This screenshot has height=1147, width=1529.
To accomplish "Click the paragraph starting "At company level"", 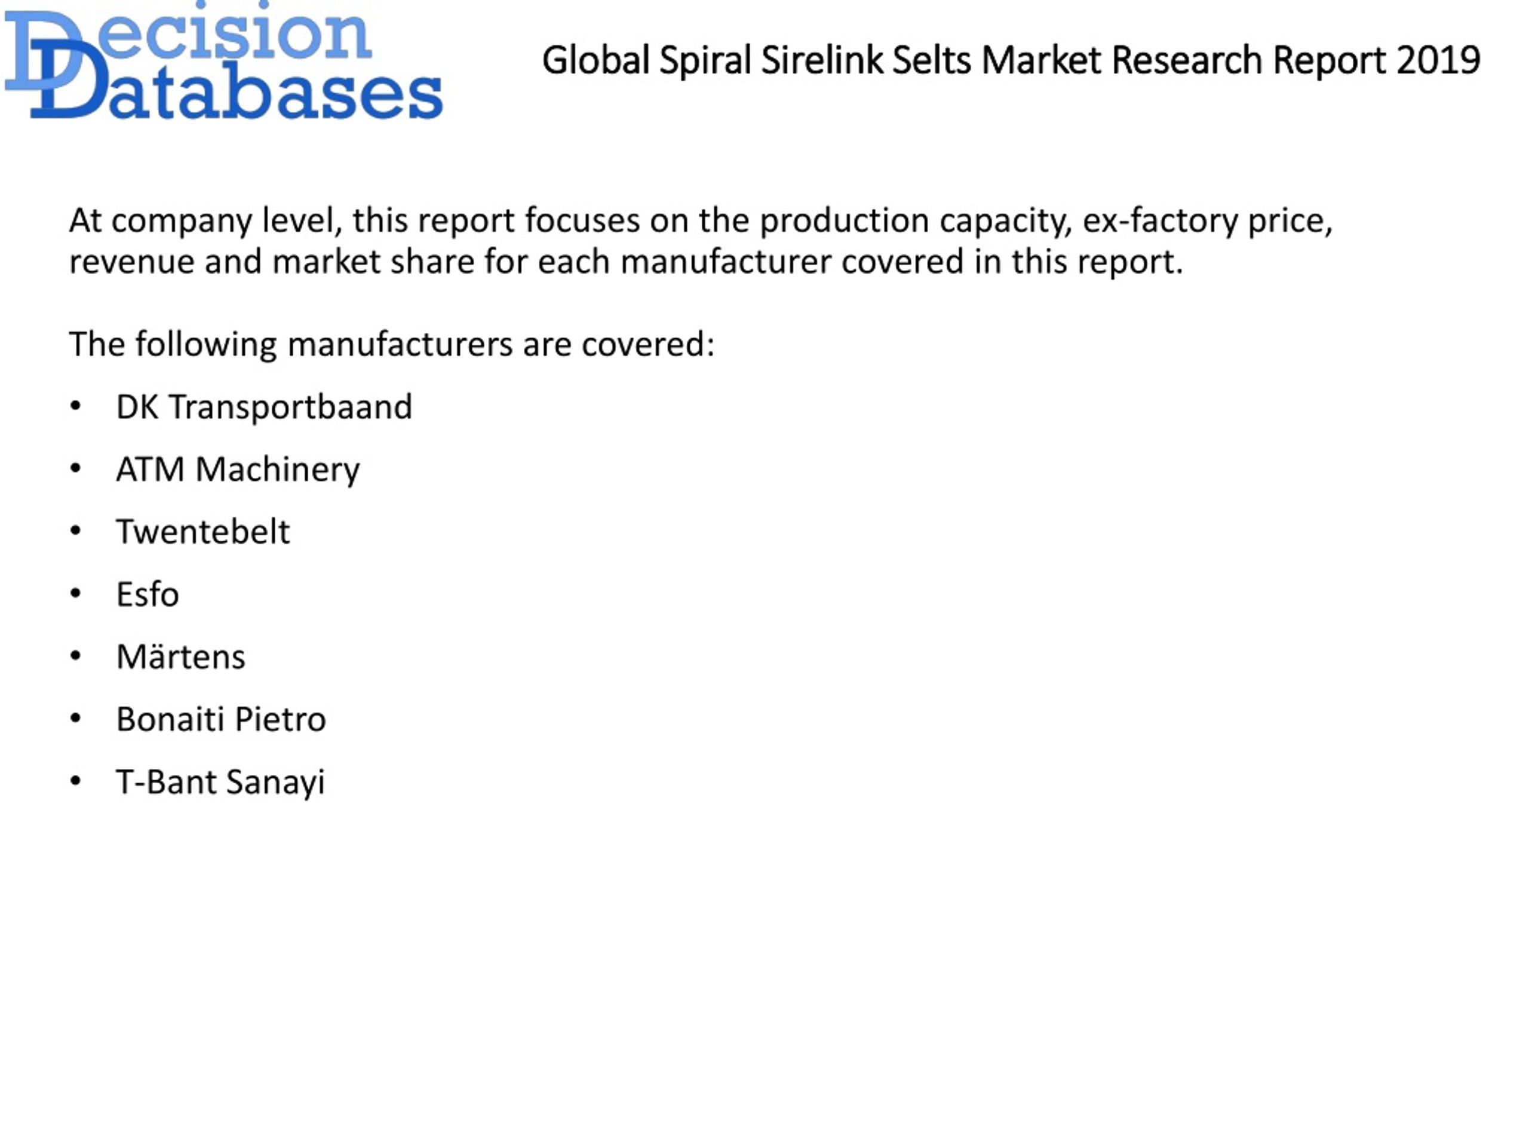I will [x=701, y=241].
